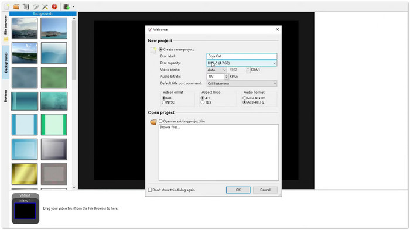
Task: Select the gray-brown framed background
Action: [x=54, y=174]
